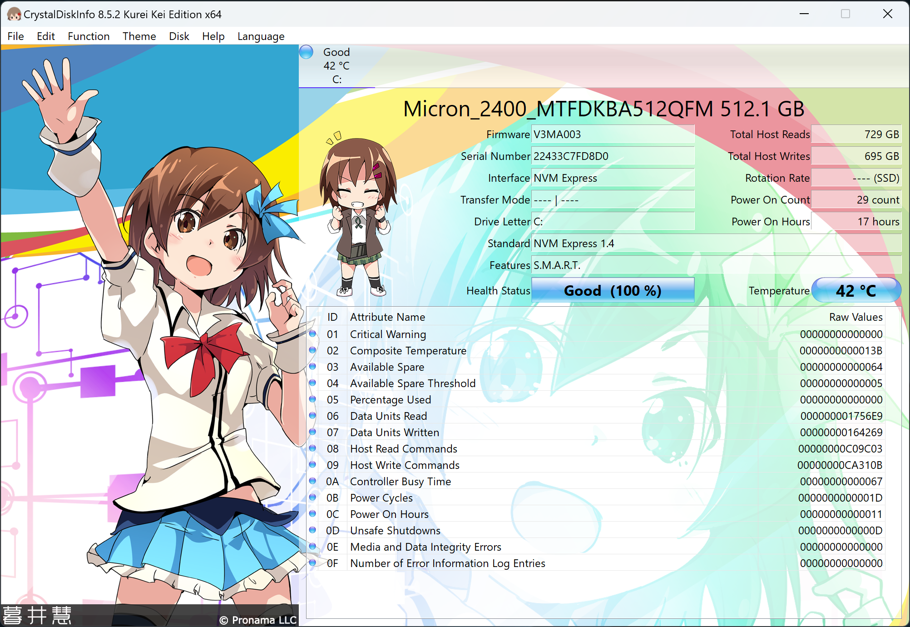Open the Disk menu
Screen dimensions: 910x627
(179, 36)
